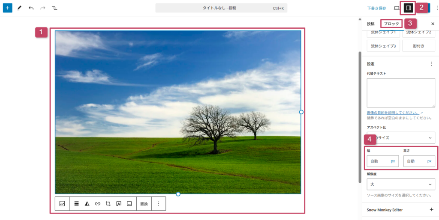The width and height of the screenshot is (439, 220).
Task: Open the resolution dropdown showing 大
Action: tap(401, 184)
